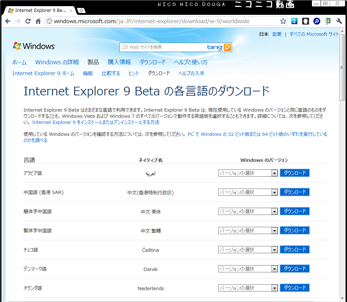Click ダウンロード button for 中国語 (香港 SAR)
This screenshot has height=302, width=347.
295,192
